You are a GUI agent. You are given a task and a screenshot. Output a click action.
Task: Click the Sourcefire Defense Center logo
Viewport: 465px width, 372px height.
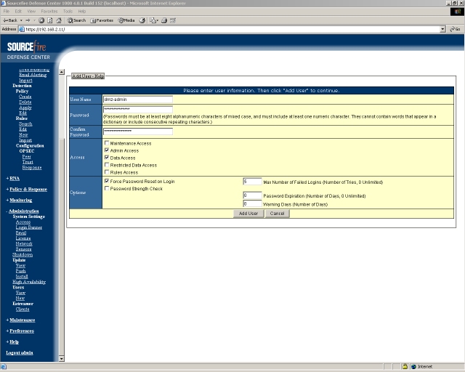click(x=28, y=50)
